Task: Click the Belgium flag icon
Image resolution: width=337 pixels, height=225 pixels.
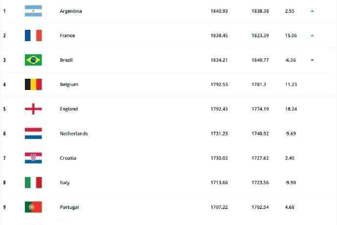Action: [33, 84]
